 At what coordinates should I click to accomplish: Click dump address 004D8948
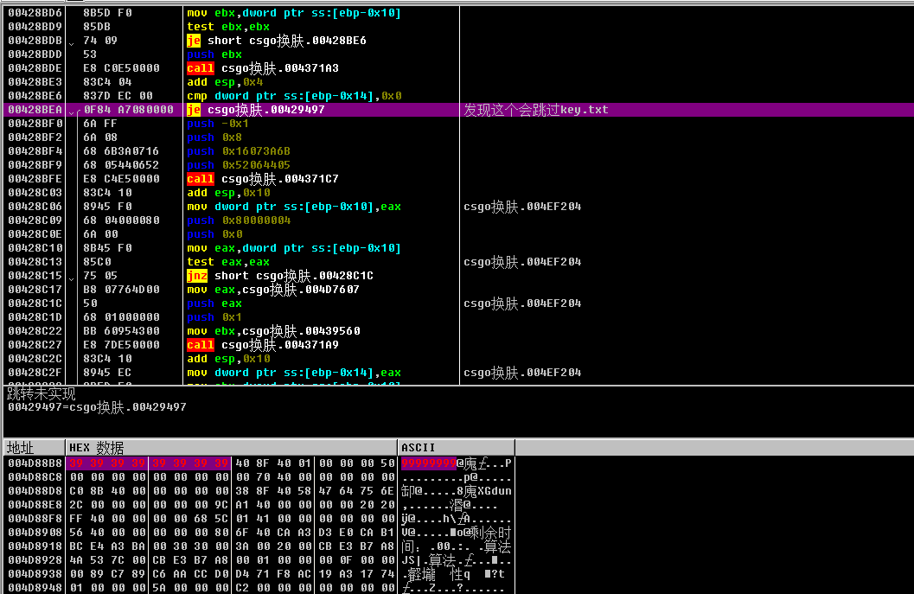(35, 588)
